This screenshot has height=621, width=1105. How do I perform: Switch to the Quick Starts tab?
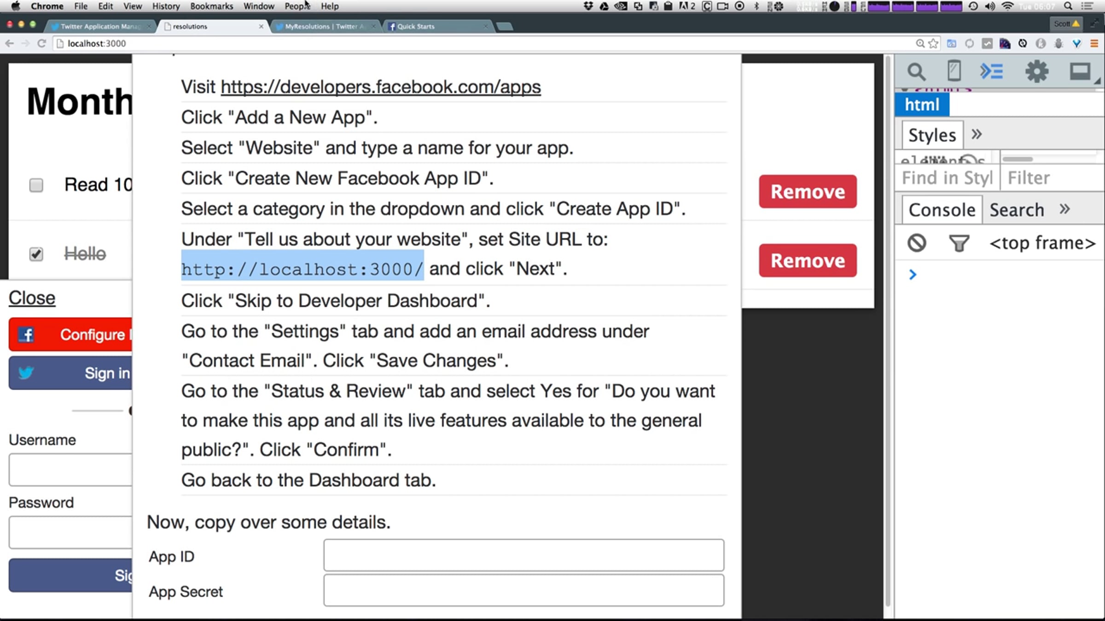coord(416,26)
